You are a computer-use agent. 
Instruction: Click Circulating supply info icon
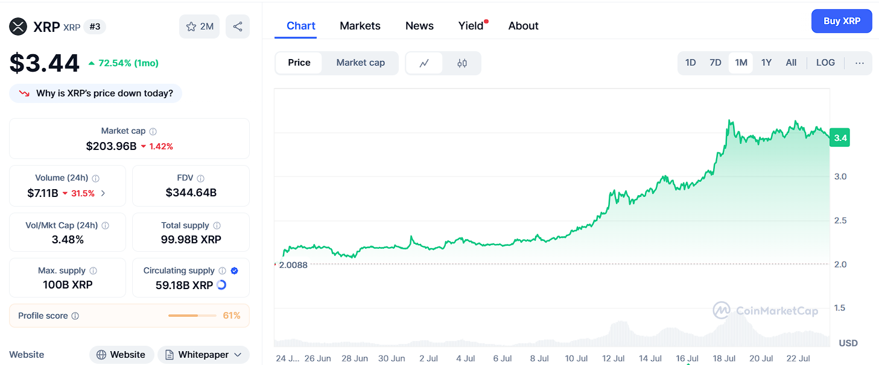(x=222, y=271)
